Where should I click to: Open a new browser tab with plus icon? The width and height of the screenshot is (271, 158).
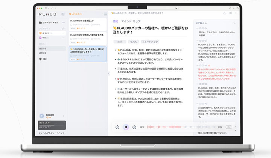click(234, 8)
